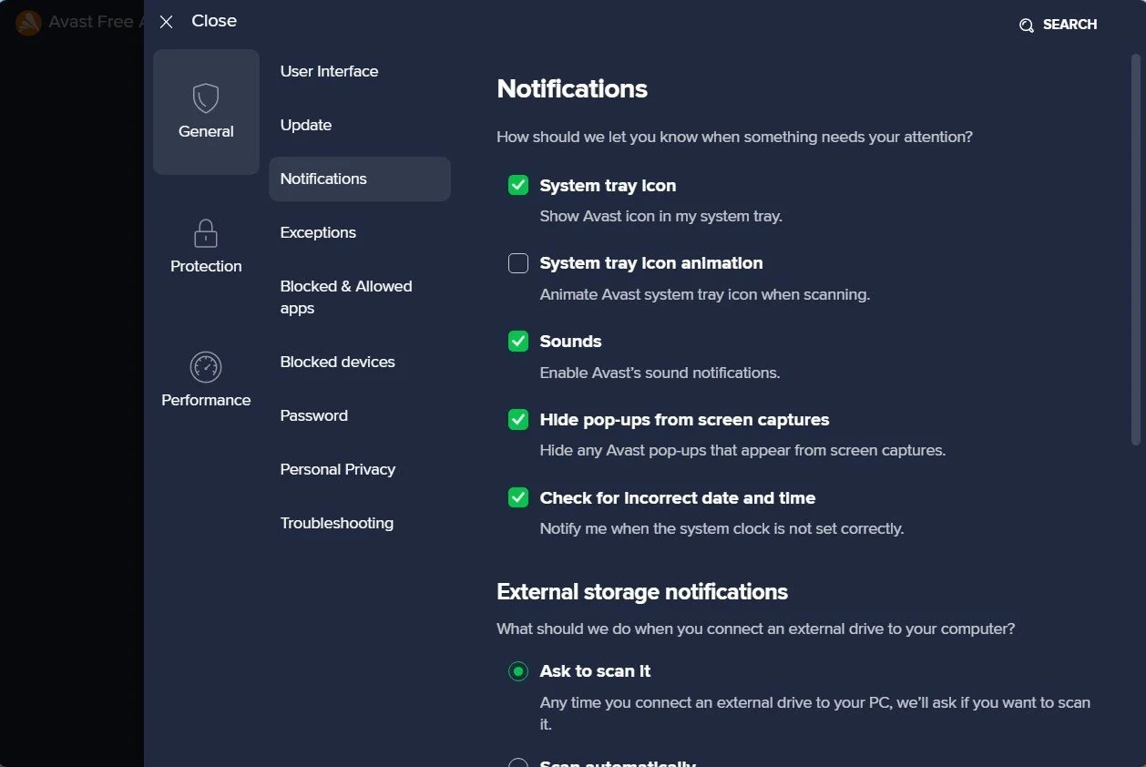Open the Troubleshooting section
The height and width of the screenshot is (767, 1146).
[336, 523]
